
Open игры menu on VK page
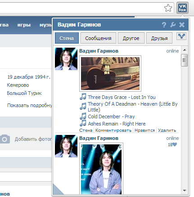tap(24, 25)
